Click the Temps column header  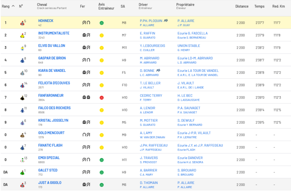[x=259, y=6]
